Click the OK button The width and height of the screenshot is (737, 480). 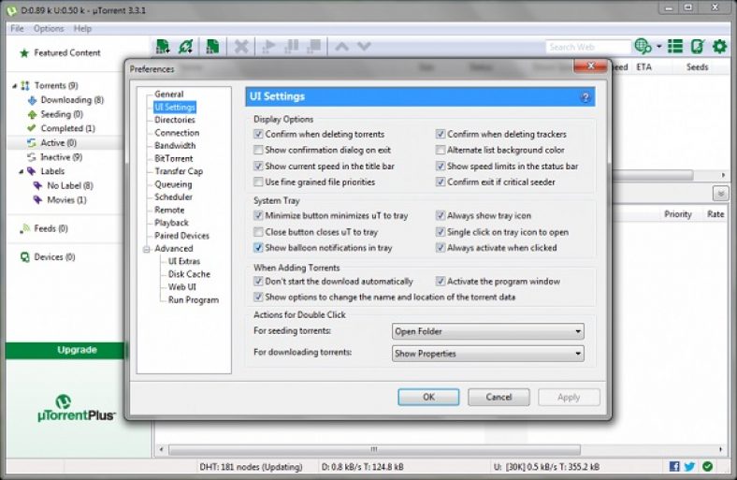pos(428,398)
